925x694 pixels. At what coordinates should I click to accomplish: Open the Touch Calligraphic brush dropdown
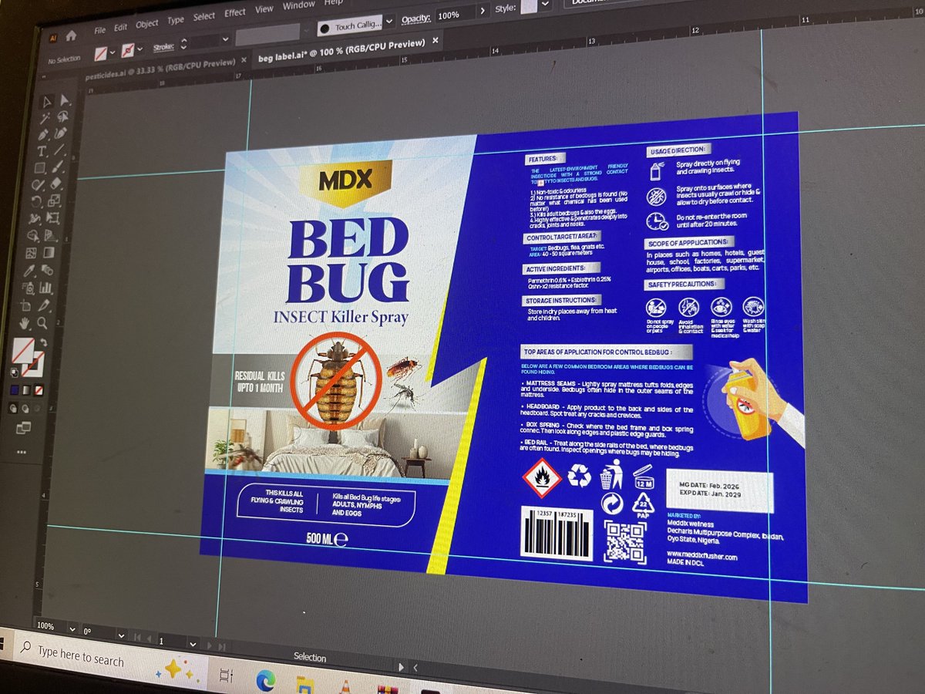tap(389, 20)
